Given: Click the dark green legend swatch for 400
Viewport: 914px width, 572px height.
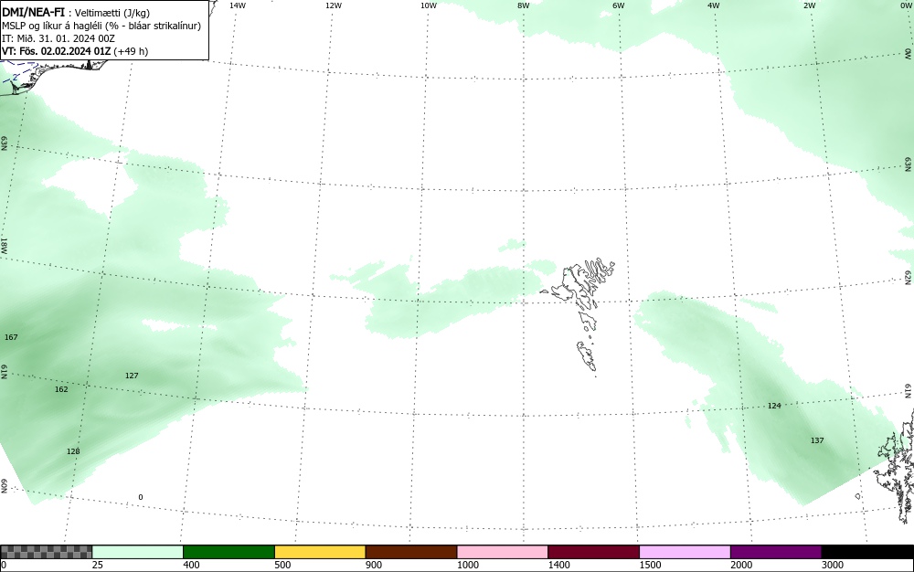Looking at the screenshot, I should click(228, 552).
